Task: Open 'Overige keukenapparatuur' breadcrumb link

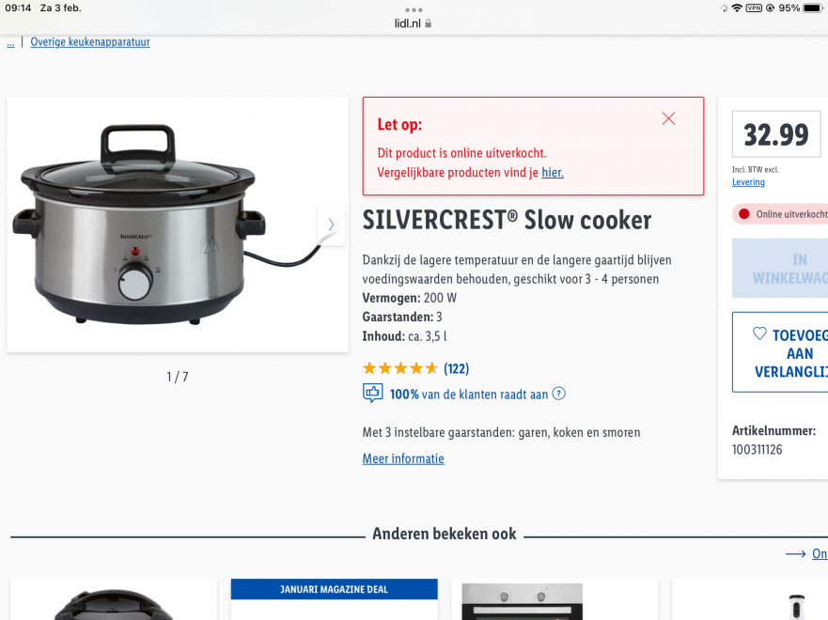Action: pos(90,41)
